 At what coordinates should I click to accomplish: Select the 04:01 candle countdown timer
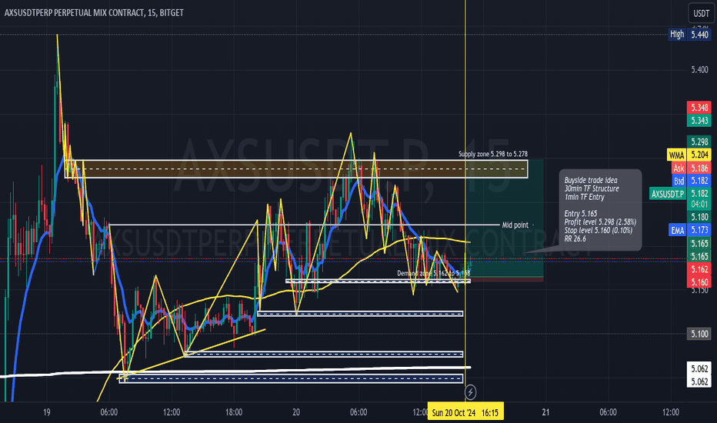[699, 204]
